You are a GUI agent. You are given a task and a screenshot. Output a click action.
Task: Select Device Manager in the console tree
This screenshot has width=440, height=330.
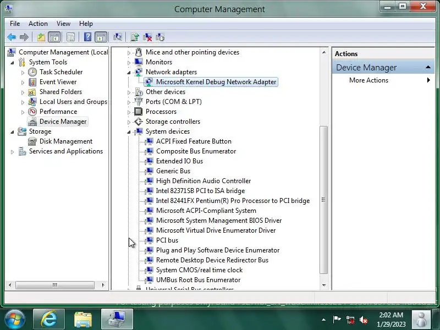coord(63,122)
